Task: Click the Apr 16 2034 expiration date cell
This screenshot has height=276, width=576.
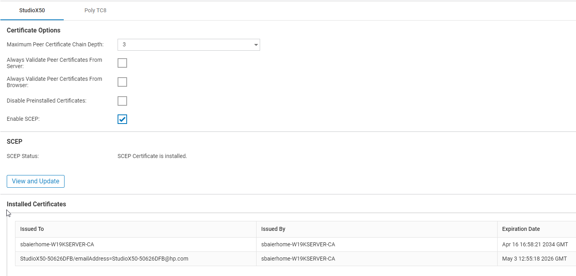Action: 535,244
